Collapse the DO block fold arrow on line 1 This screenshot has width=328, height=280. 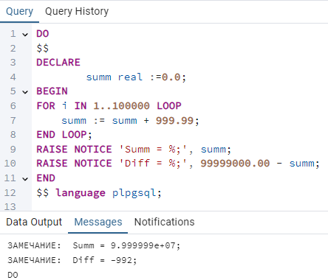click(25, 35)
